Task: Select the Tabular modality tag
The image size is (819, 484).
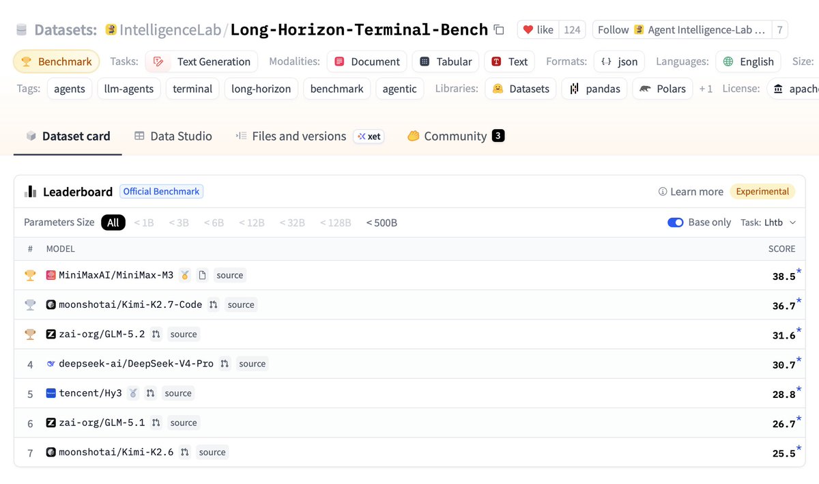Action: pyautogui.click(x=446, y=61)
